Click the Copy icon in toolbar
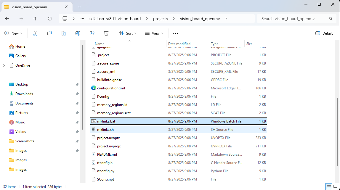This screenshot has height=190, width=340. (x=49, y=33)
